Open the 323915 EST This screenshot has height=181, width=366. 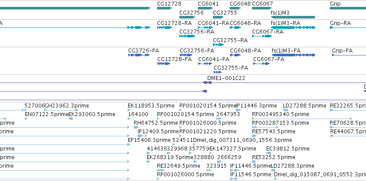[x=209, y=170]
